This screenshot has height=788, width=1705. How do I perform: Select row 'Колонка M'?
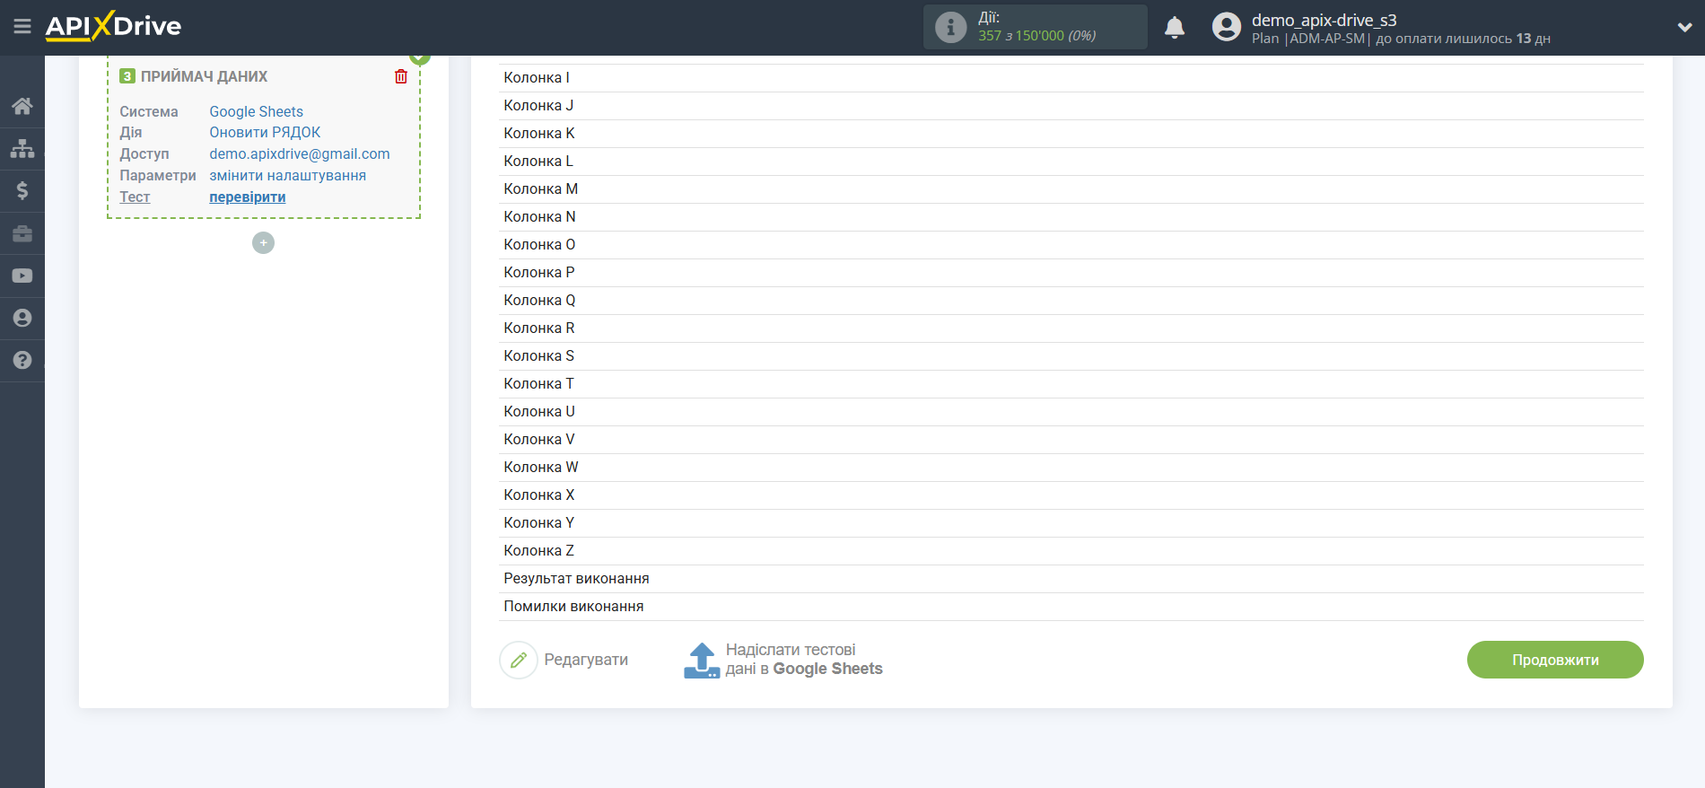click(1071, 189)
